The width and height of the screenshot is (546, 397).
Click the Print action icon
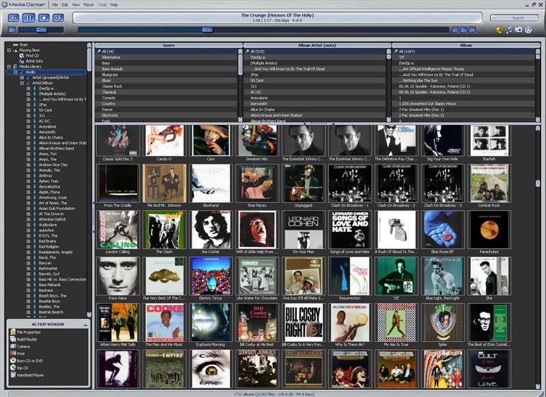click(13, 353)
